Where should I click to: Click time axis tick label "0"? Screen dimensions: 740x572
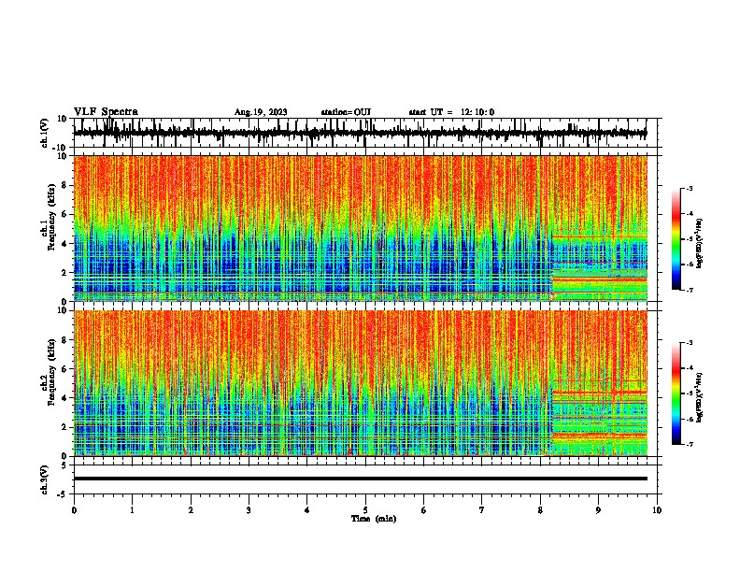pos(74,510)
